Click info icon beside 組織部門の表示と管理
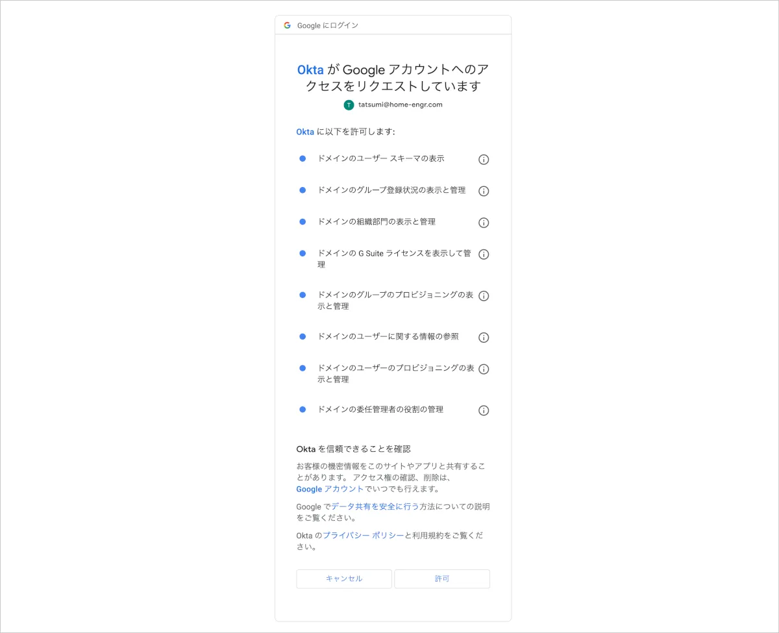 484,223
